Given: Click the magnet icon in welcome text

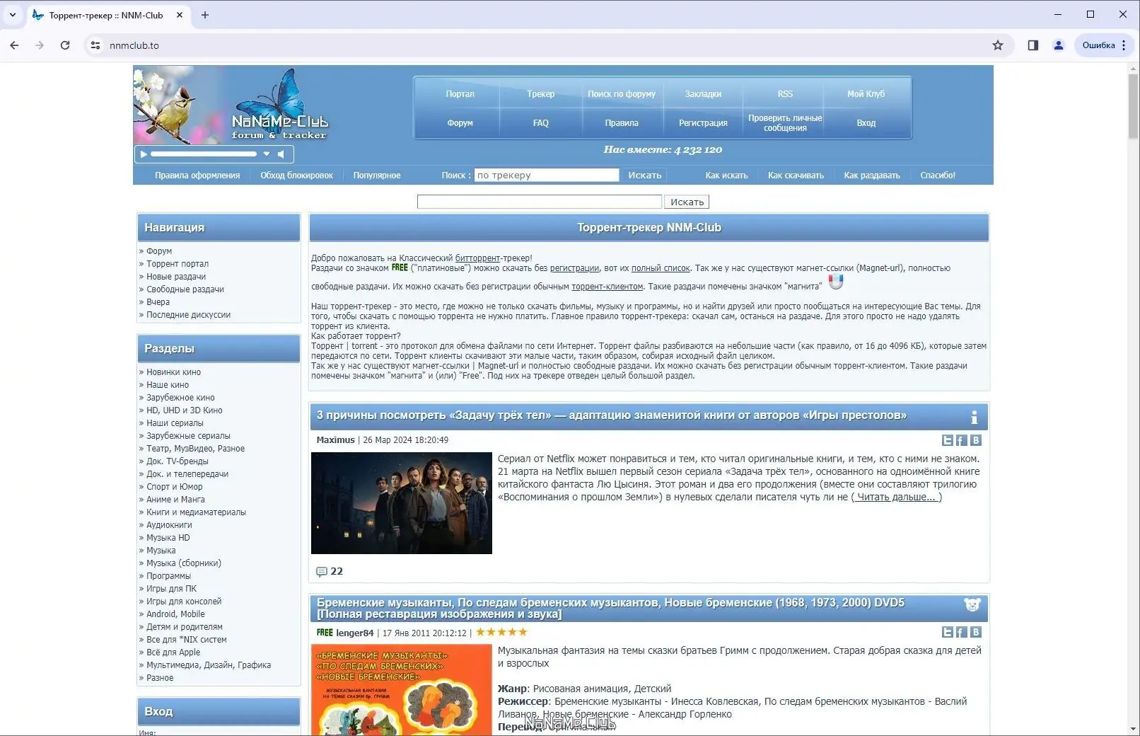Looking at the screenshot, I should pos(836,282).
